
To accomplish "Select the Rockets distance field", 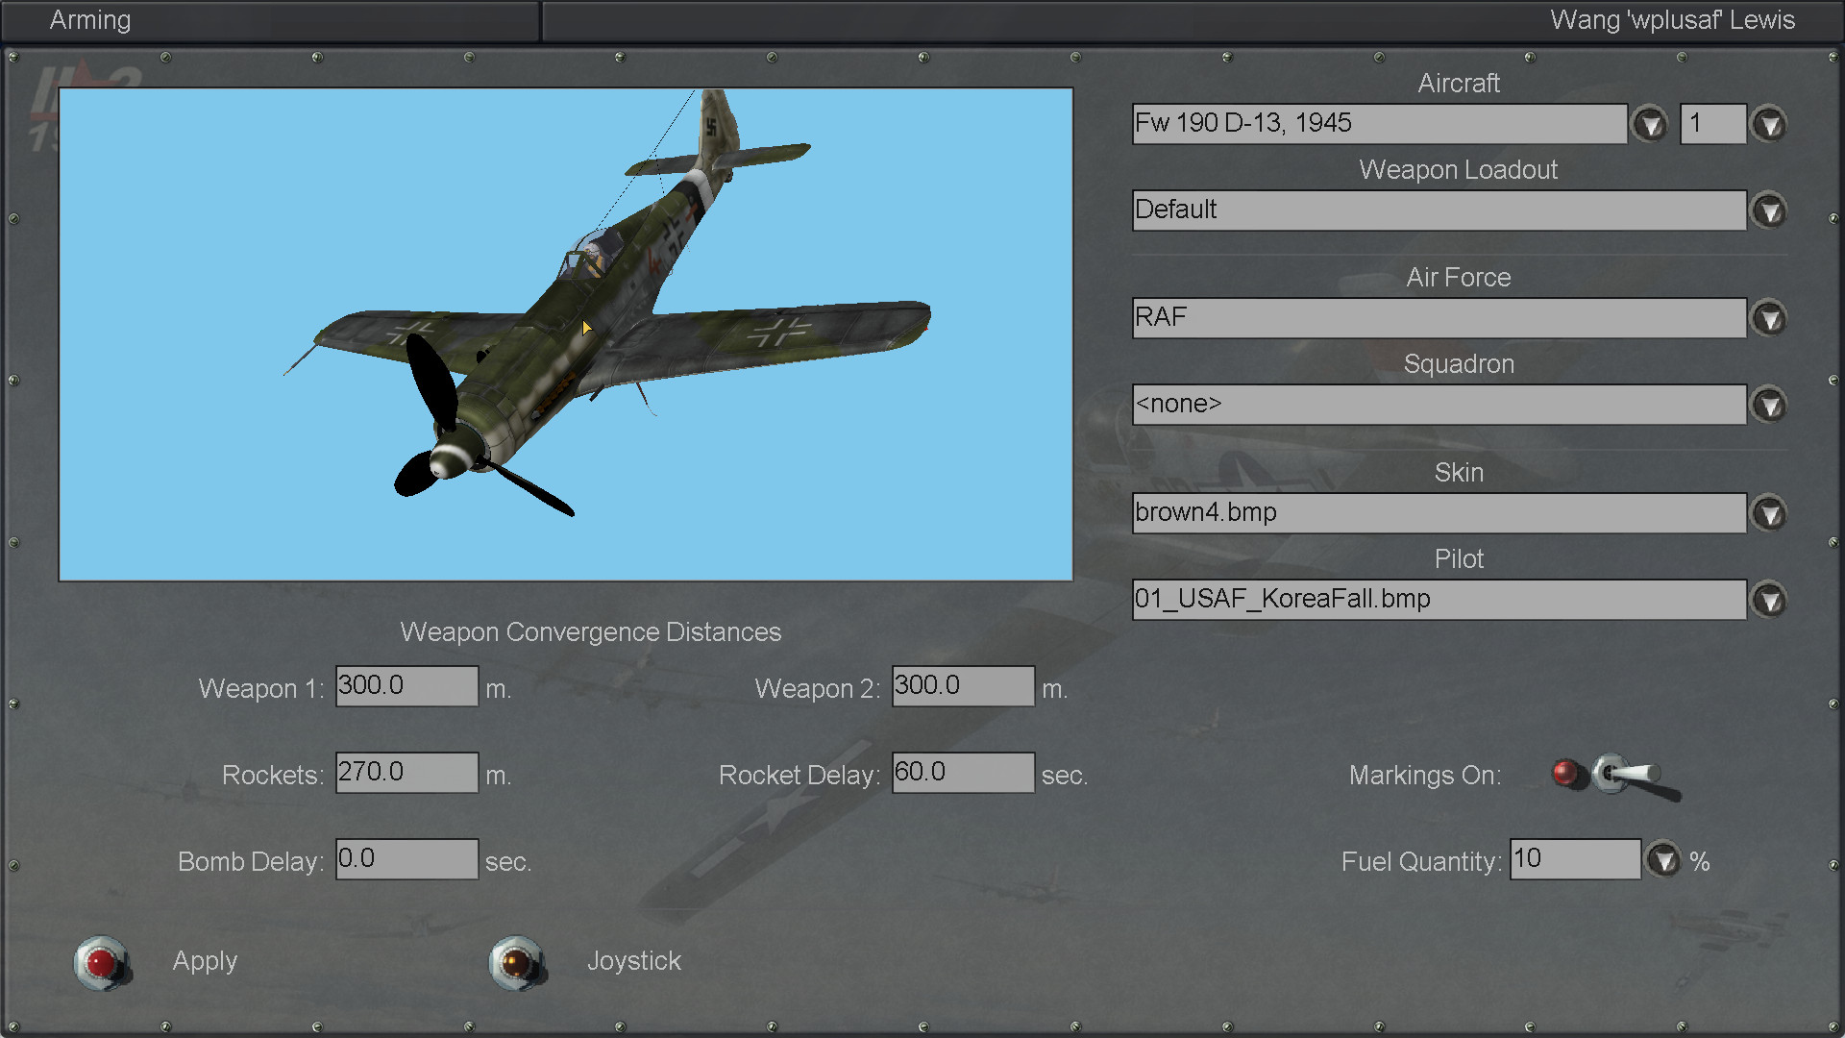I will (406, 773).
